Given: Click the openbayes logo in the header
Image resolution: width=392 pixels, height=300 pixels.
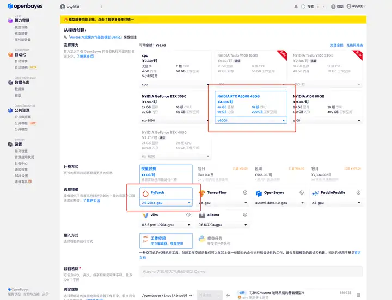Looking at the screenshot, I should tap(25, 6).
